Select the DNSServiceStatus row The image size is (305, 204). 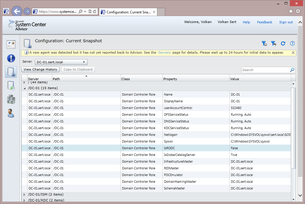[x=156, y=121]
